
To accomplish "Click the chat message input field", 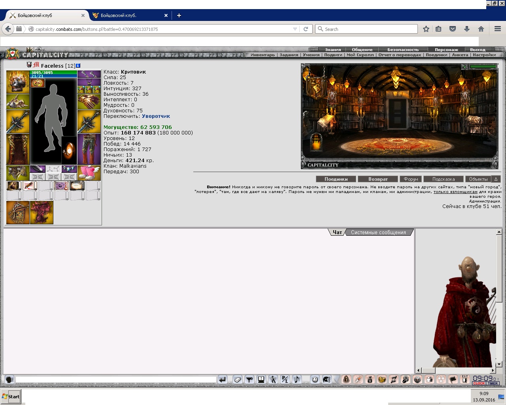I will point(116,380).
